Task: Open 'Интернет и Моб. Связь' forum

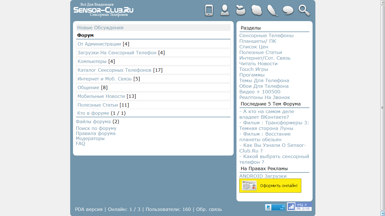Action: [x=105, y=79]
